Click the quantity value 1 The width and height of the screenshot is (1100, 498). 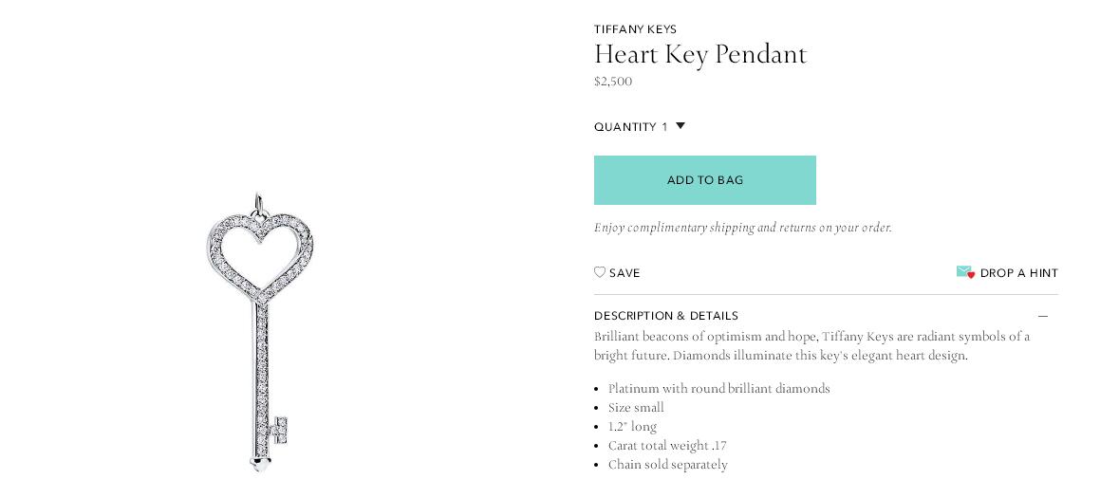tap(665, 127)
